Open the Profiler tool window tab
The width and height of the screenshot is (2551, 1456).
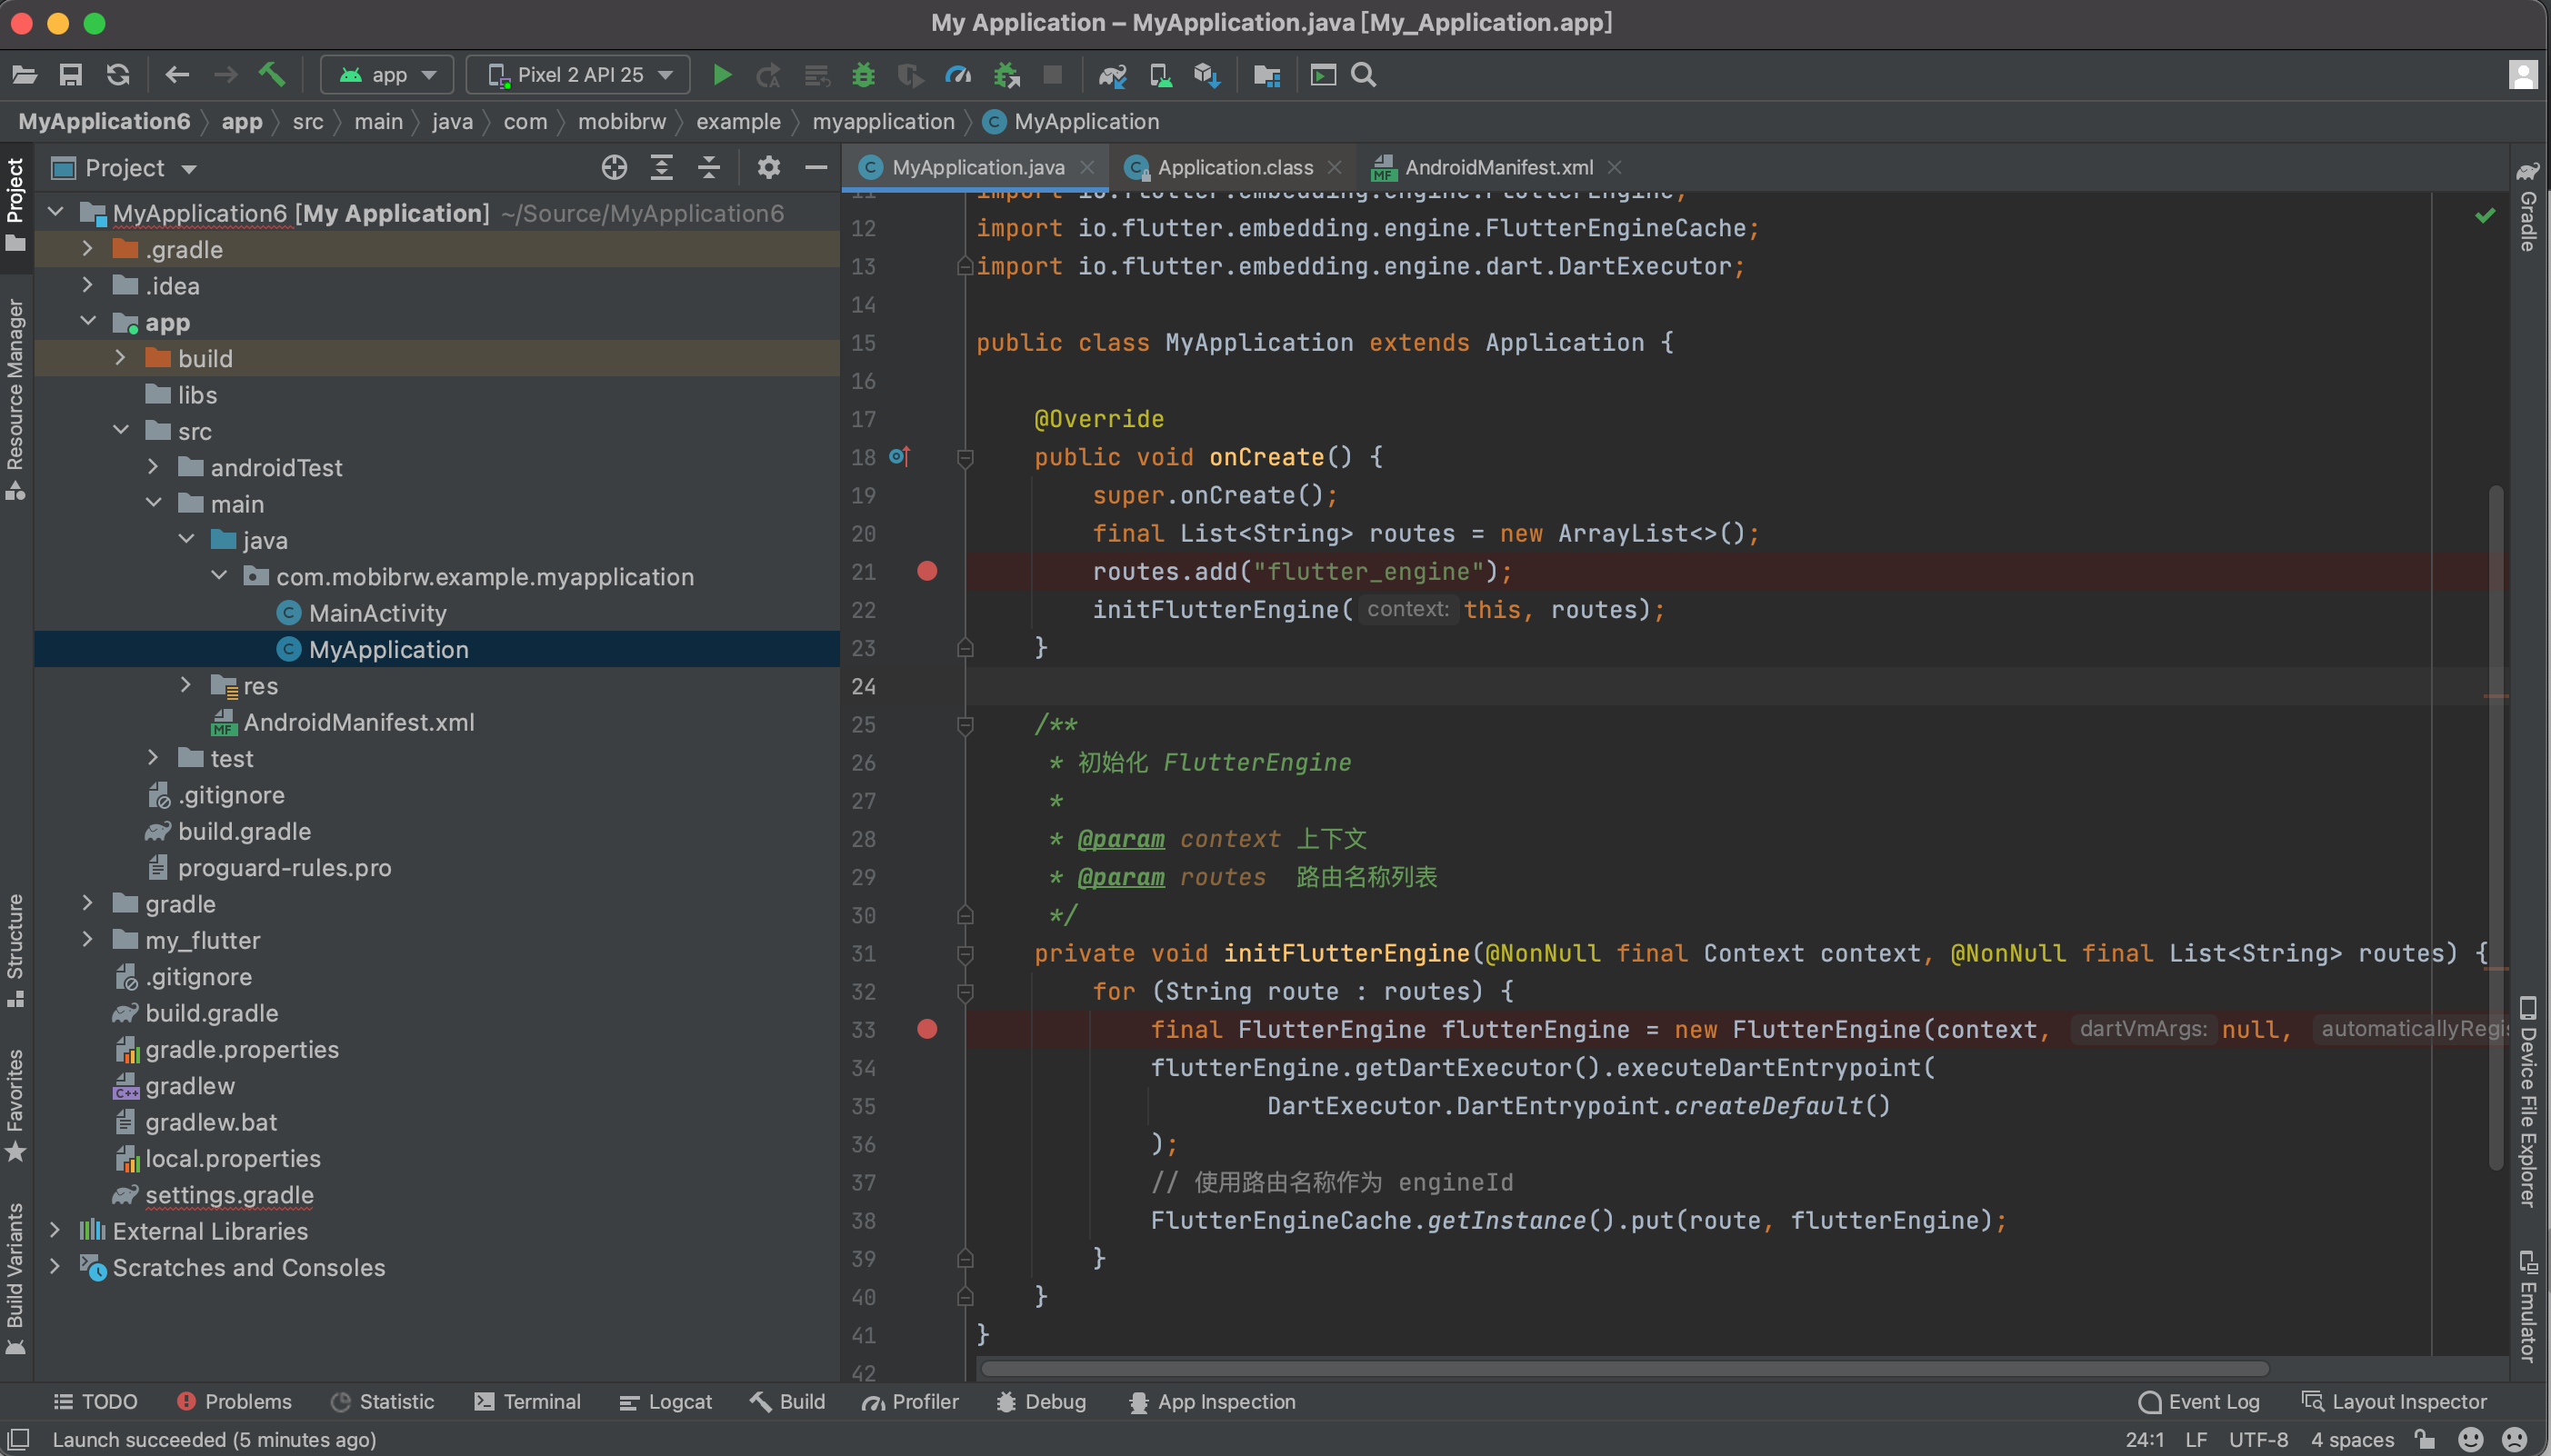coord(910,1402)
